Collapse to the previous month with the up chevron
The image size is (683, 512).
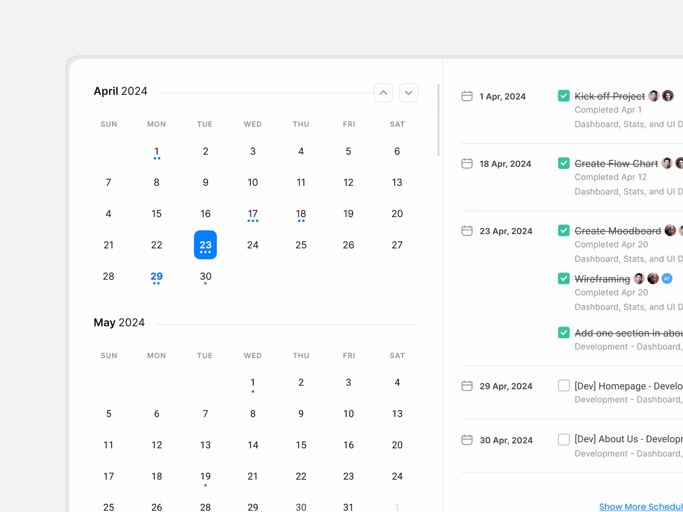(383, 92)
